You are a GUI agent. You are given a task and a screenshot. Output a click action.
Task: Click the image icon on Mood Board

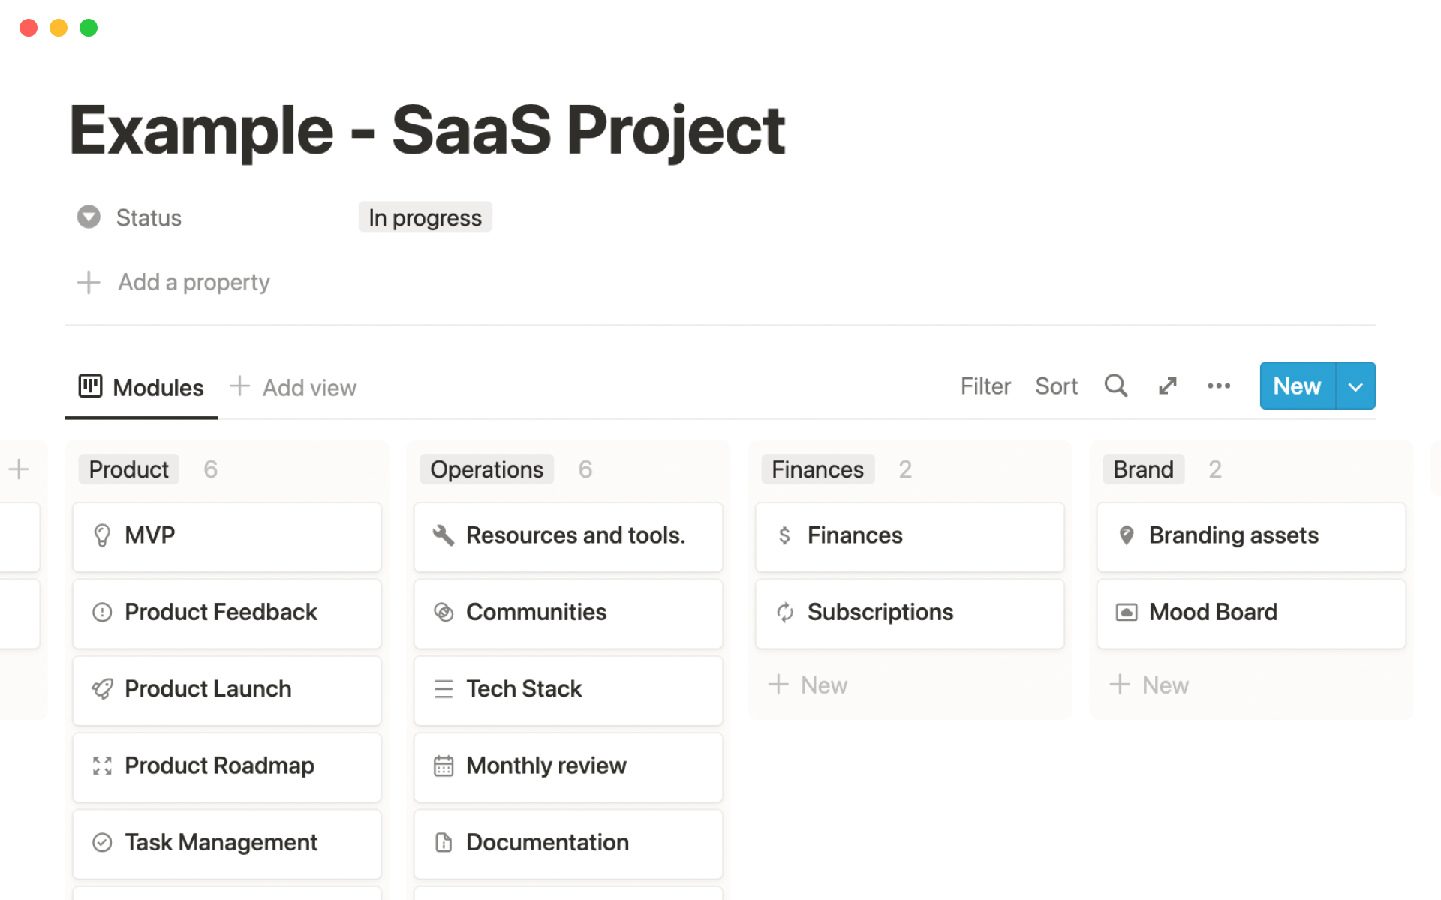point(1126,612)
